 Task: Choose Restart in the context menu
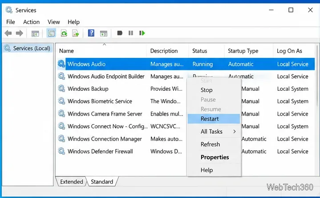[214, 119]
